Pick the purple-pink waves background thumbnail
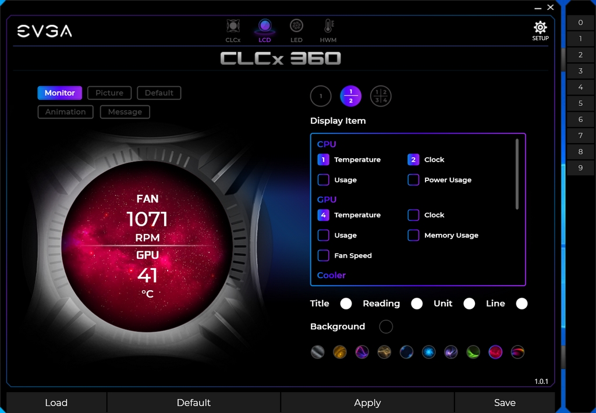This screenshot has height=413, width=596. (x=362, y=352)
